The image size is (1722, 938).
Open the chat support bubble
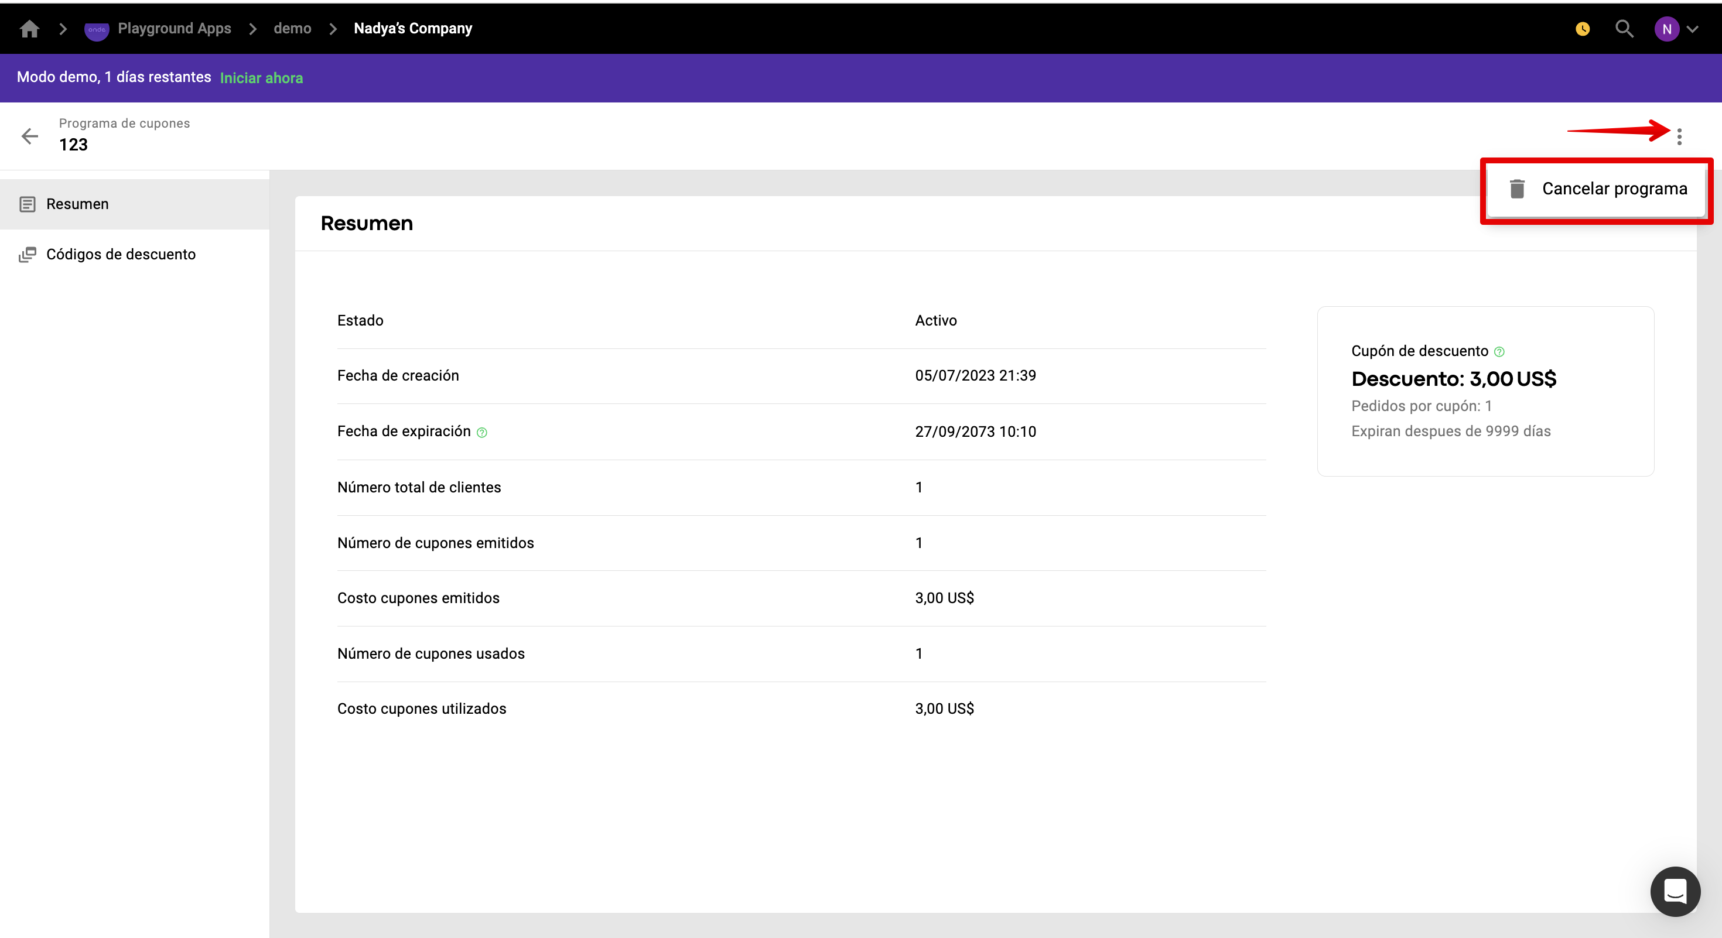1675,891
